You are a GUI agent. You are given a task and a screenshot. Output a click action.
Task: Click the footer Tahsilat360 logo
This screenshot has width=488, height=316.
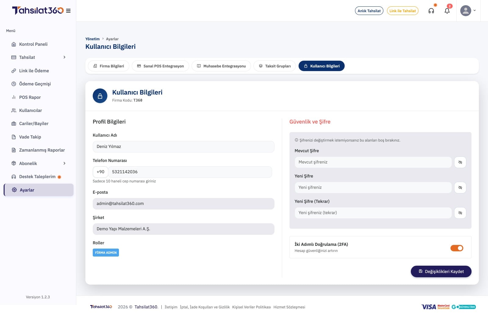point(101,307)
